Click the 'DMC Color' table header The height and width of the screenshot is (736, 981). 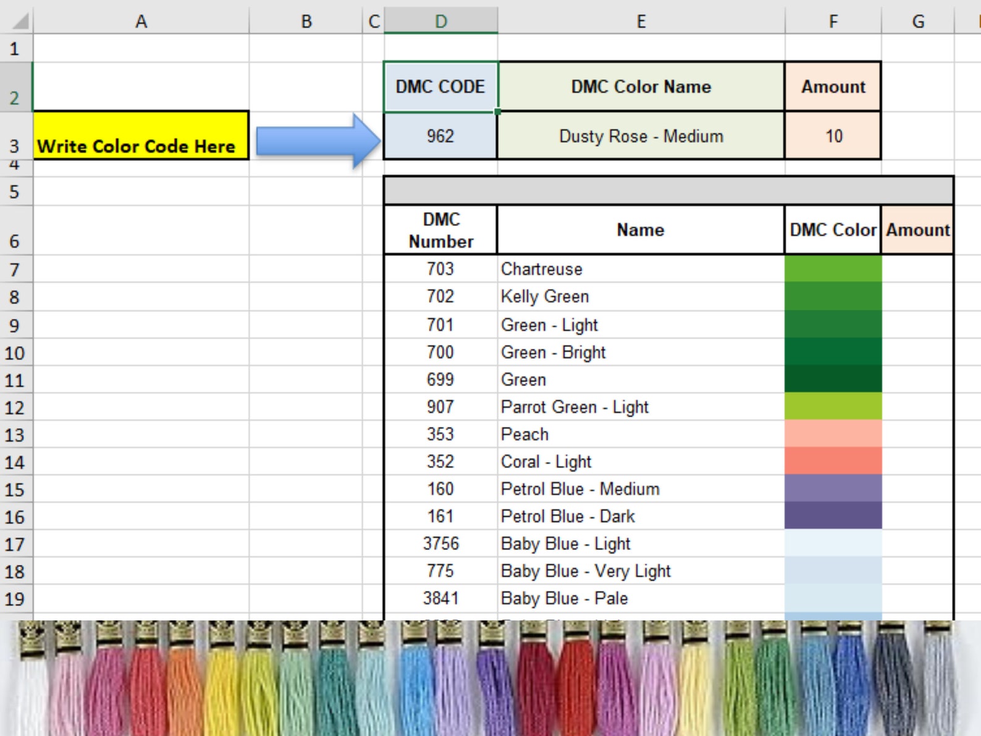click(833, 230)
